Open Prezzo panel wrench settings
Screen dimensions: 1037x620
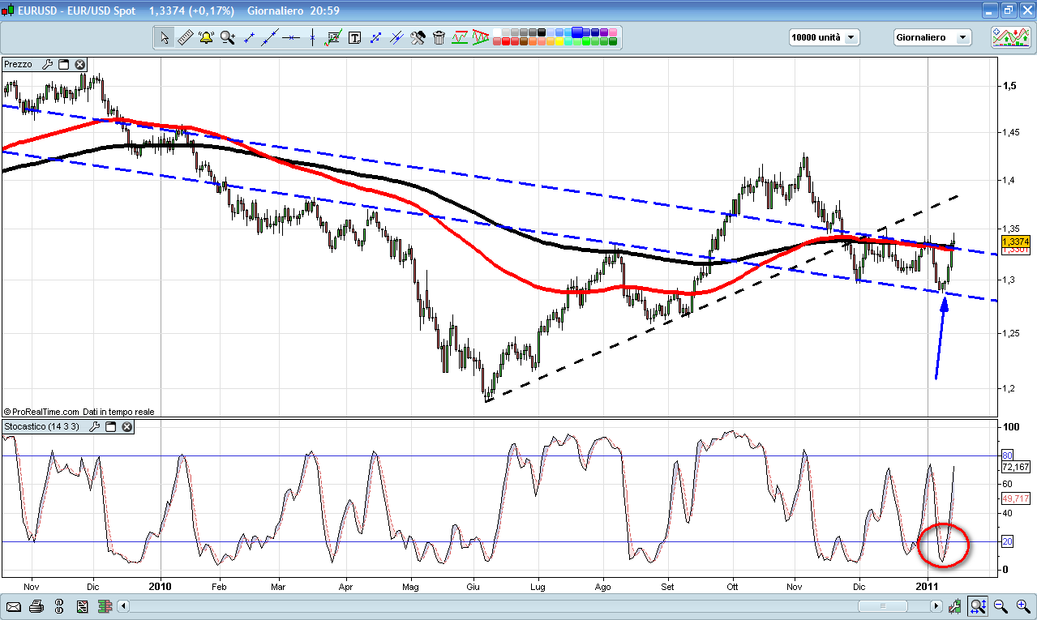click(x=47, y=64)
